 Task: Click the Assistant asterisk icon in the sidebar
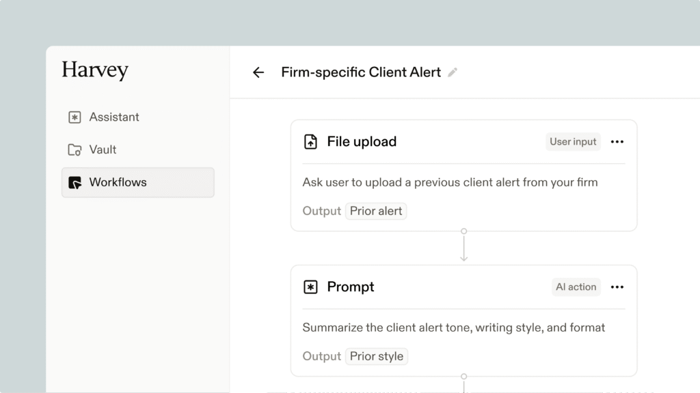[x=75, y=117]
